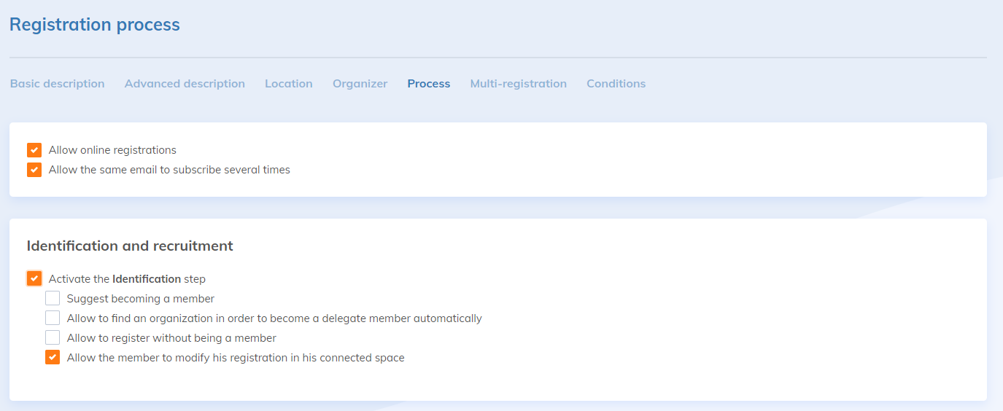
Task: Click the 'Allow online registrations' label text
Action: pos(112,150)
